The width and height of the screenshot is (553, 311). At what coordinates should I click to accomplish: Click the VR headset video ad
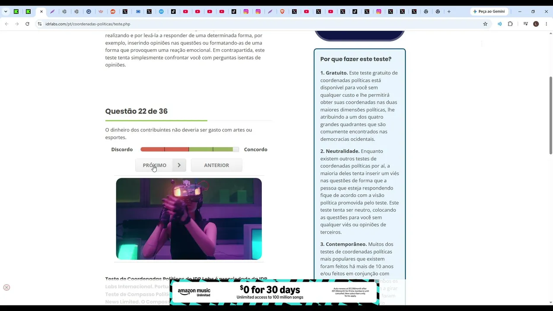click(189, 219)
